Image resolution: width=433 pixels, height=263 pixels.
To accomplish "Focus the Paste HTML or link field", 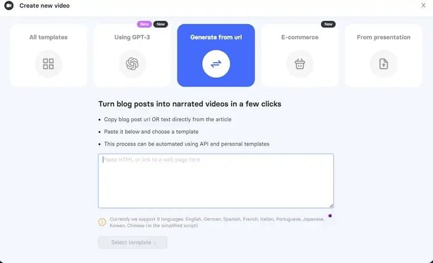I will click(216, 181).
